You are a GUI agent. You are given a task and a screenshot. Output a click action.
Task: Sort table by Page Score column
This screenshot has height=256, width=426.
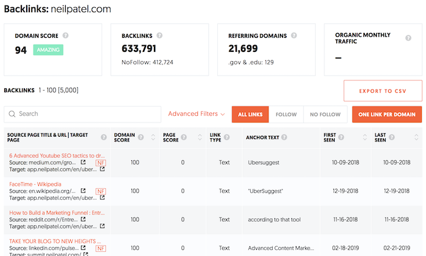[x=200, y=137]
